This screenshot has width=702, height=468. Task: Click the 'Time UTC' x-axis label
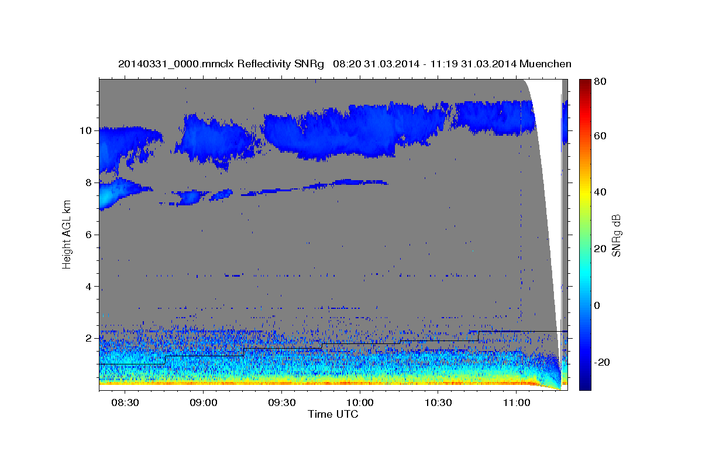pos(333,414)
